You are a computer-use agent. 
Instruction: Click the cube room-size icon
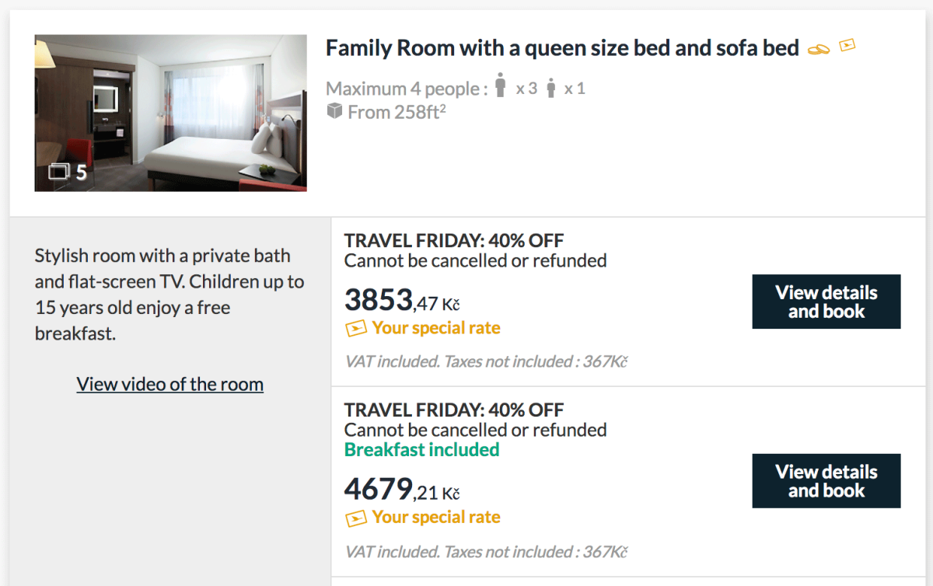point(334,112)
